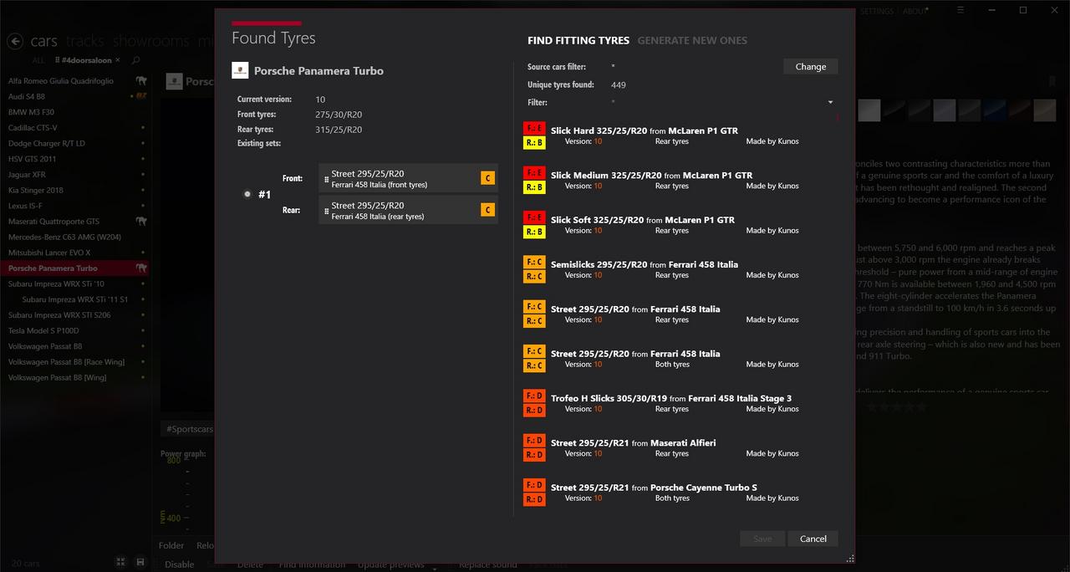Select tyre set #1 radio button

247,194
